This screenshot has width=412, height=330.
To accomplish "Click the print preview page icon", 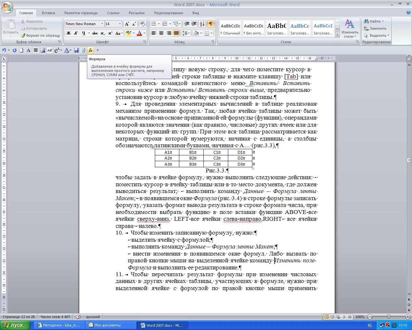I will pyautogui.click(x=83, y=50).
